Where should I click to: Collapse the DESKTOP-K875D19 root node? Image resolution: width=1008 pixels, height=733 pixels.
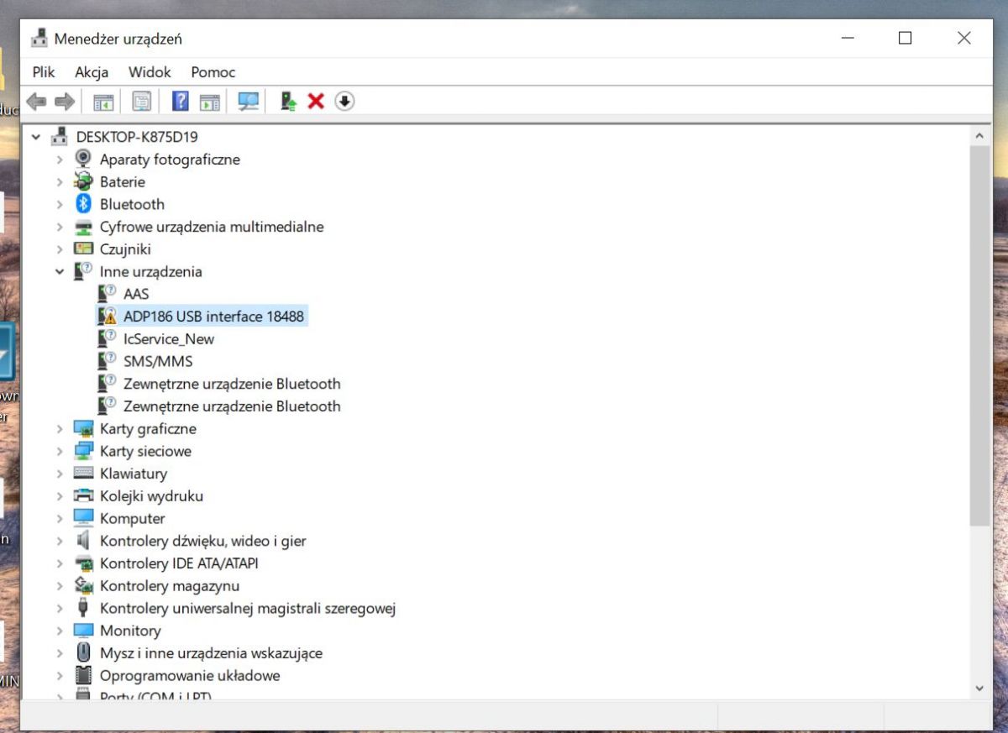(36, 137)
